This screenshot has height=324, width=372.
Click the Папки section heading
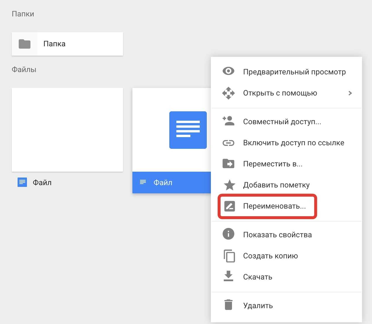click(x=23, y=14)
